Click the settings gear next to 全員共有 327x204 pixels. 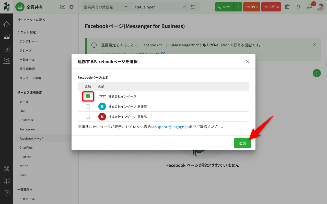coord(72,7)
